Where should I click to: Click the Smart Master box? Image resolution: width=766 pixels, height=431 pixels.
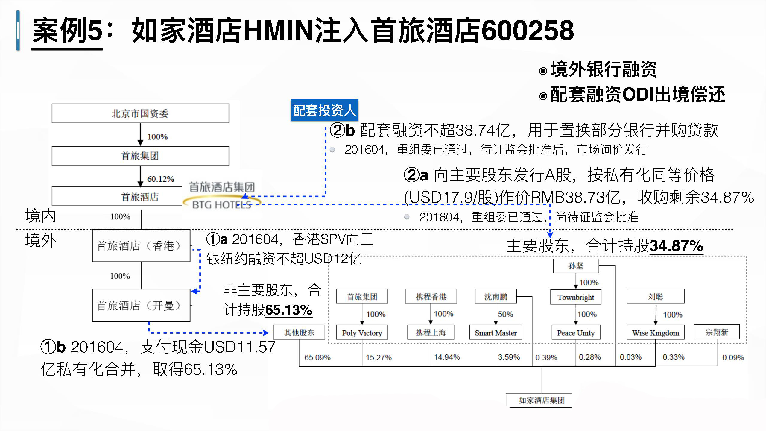[x=496, y=333]
